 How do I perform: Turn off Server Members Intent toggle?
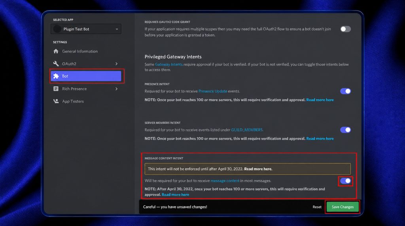pyautogui.click(x=345, y=130)
